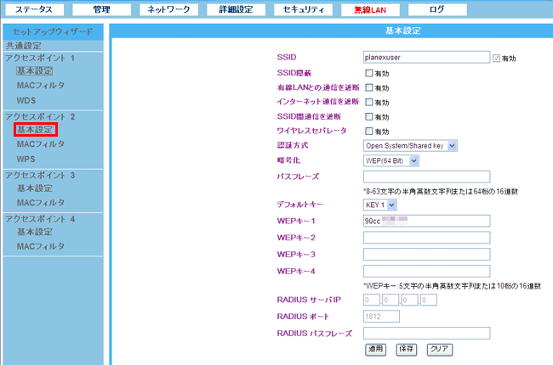Open セットアップウィザード in sidebar
Image resolution: width=553 pixels, height=365 pixels.
coord(53,31)
